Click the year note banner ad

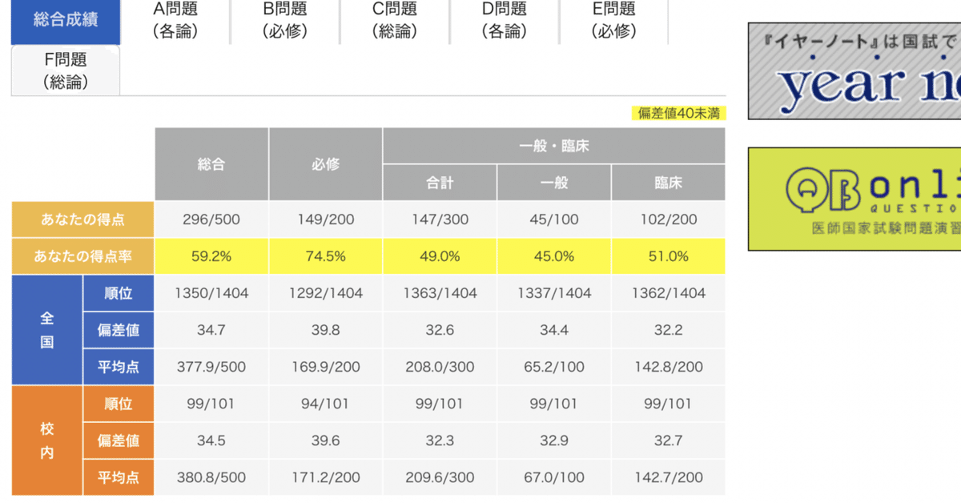(x=854, y=71)
